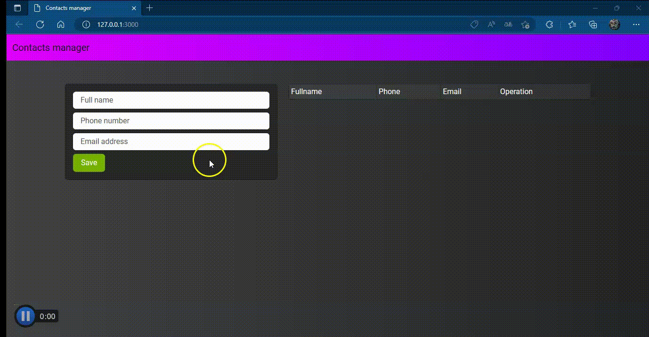Click the Phone column header
The image size is (649, 337).
(389, 92)
